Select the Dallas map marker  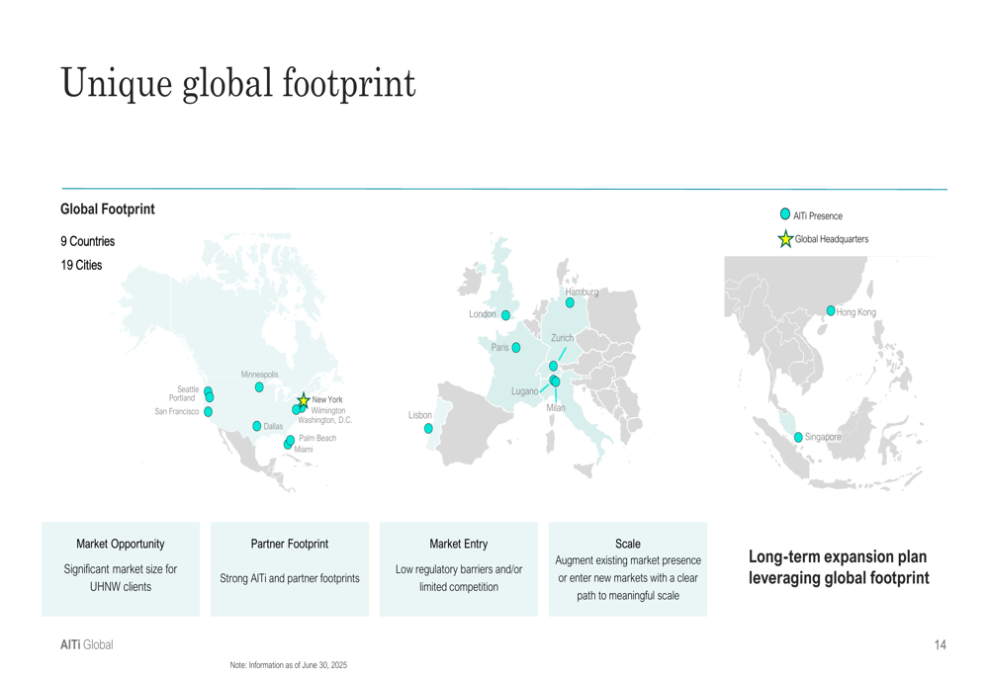[x=257, y=426]
